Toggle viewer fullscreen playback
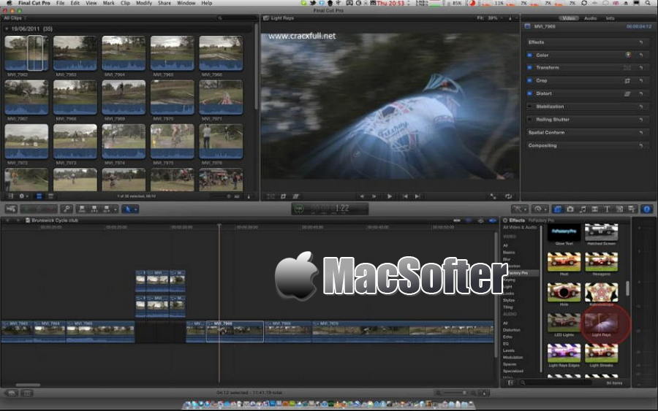Image resolution: width=658 pixels, height=411 pixels. (x=493, y=196)
